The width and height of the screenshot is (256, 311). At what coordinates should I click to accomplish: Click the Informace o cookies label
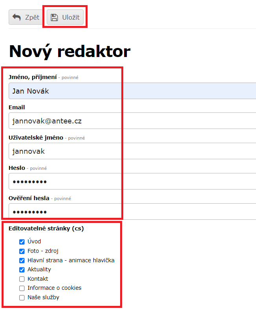(x=54, y=288)
